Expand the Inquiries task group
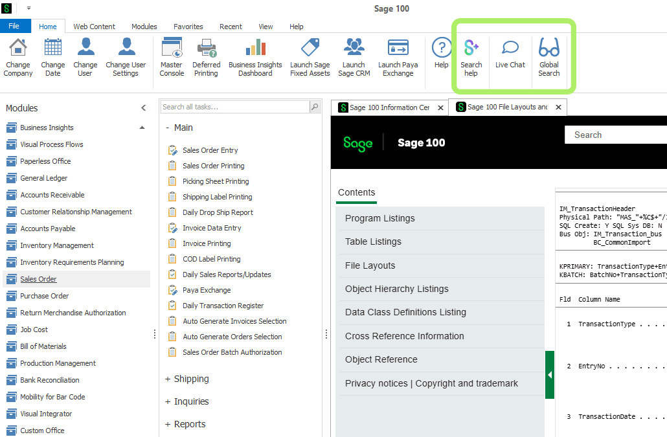667x437 pixels. 168,402
